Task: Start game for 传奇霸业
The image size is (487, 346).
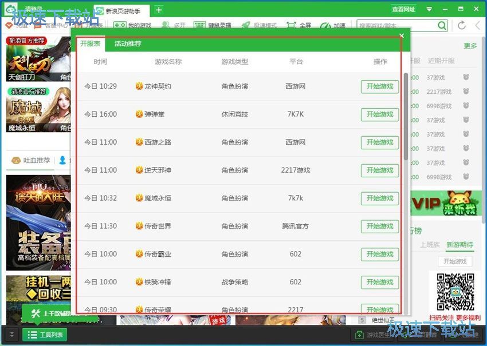Action: [380, 254]
